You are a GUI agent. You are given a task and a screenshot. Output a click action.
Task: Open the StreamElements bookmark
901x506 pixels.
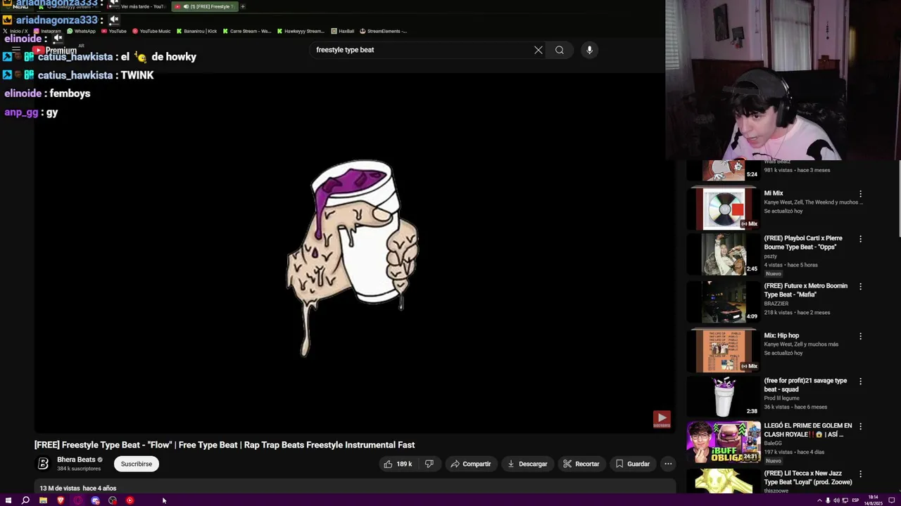(383, 31)
